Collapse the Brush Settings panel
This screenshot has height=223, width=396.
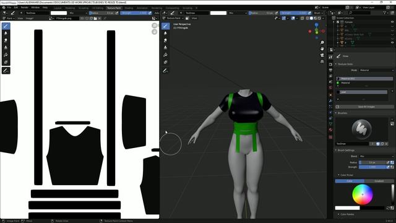tap(336, 150)
